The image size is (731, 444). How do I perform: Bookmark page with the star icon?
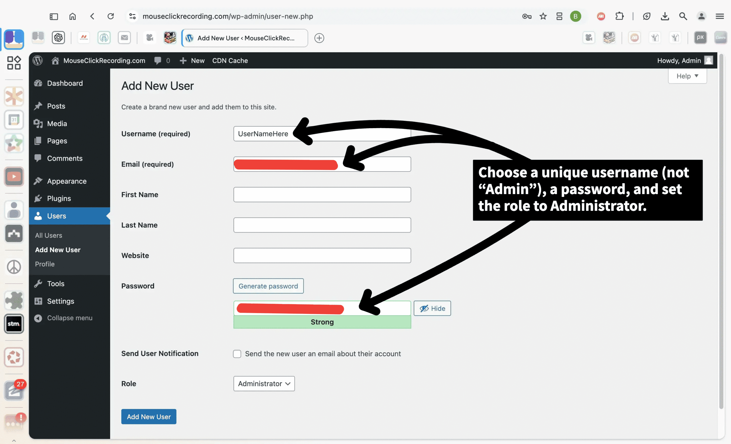(x=543, y=16)
